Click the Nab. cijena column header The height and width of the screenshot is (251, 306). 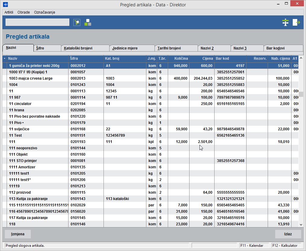coord(279,59)
